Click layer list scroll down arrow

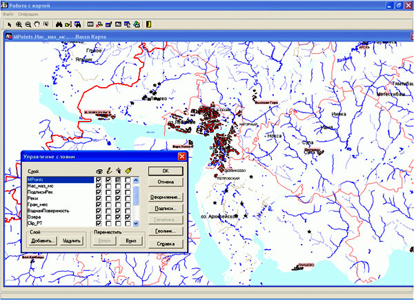coord(136,223)
